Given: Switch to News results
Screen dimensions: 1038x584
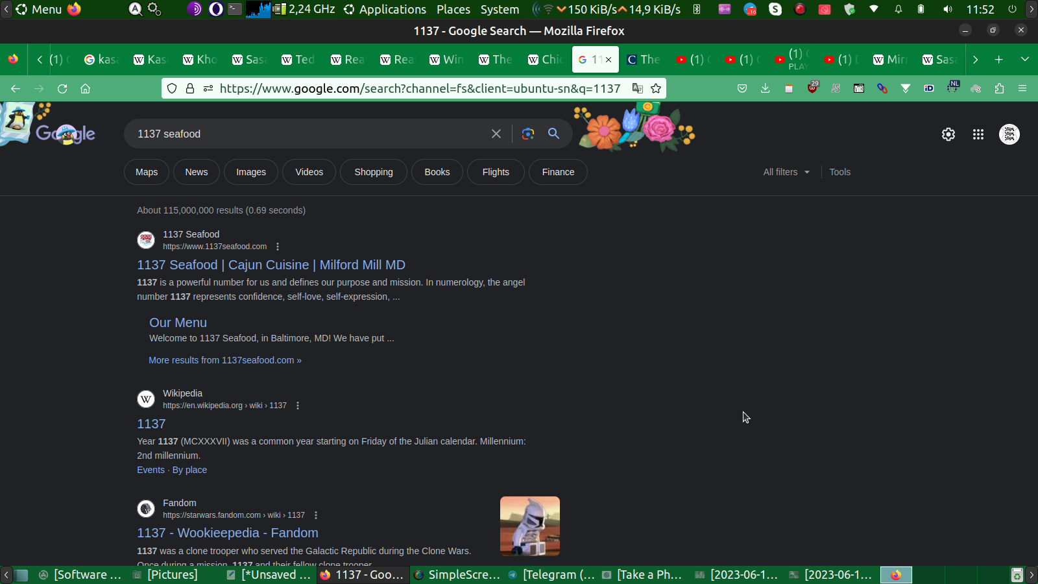Looking at the screenshot, I should [x=197, y=172].
